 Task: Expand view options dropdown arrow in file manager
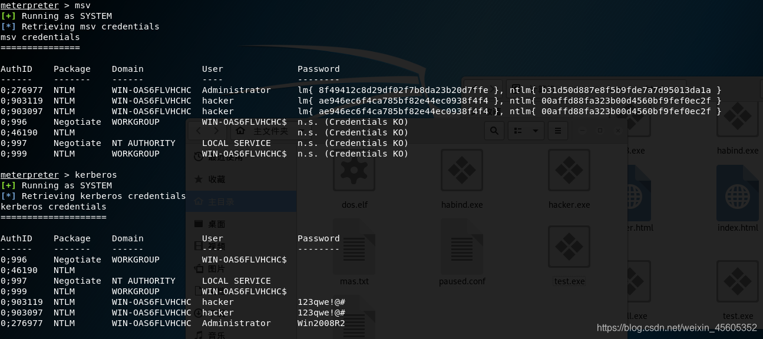pyautogui.click(x=535, y=130)
